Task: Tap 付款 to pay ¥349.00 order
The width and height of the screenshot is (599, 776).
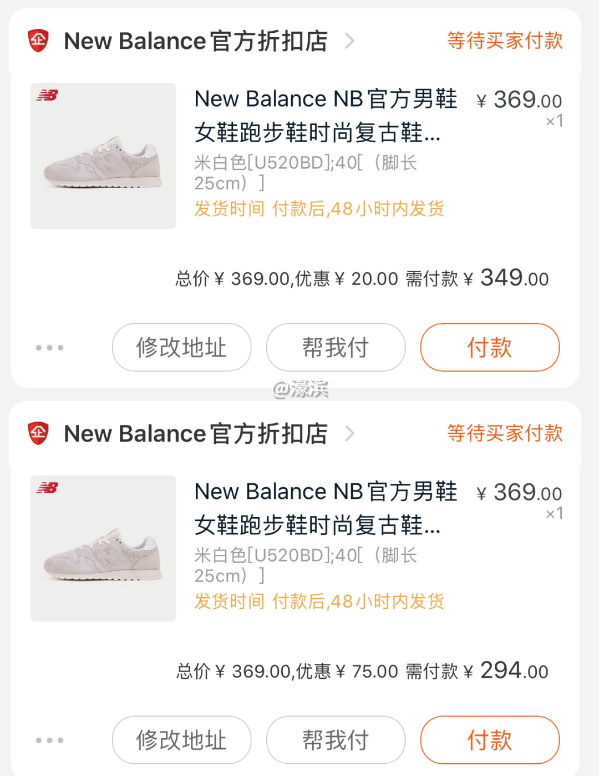Action: coord(490,348)
